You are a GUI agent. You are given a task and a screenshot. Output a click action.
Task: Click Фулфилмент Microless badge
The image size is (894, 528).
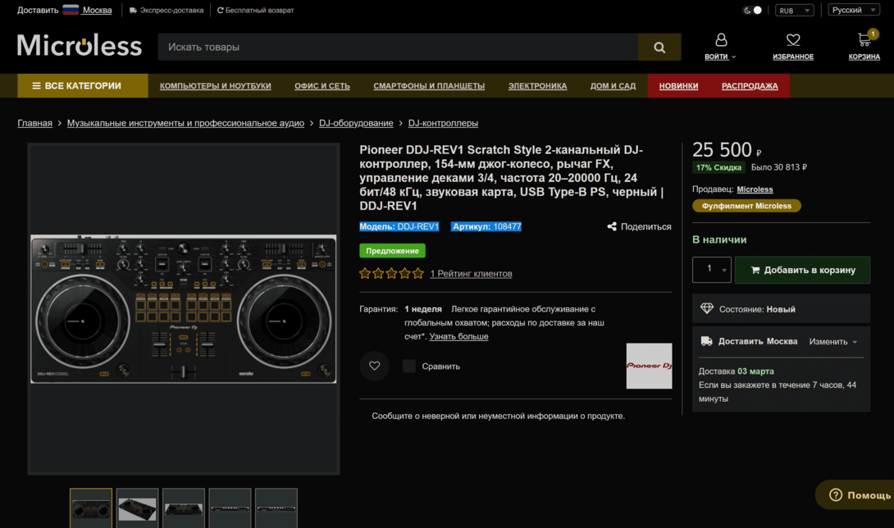click(746, 206)
